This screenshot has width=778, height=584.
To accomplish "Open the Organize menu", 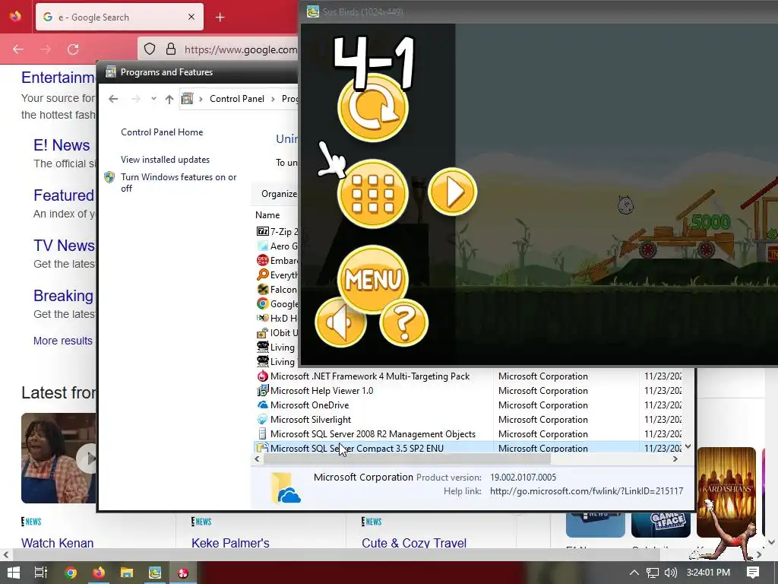I will click(x=279, y=194).
